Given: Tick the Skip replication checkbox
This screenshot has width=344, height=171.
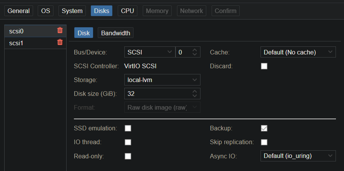Looking at the screenshot, I should click(264, 142).
